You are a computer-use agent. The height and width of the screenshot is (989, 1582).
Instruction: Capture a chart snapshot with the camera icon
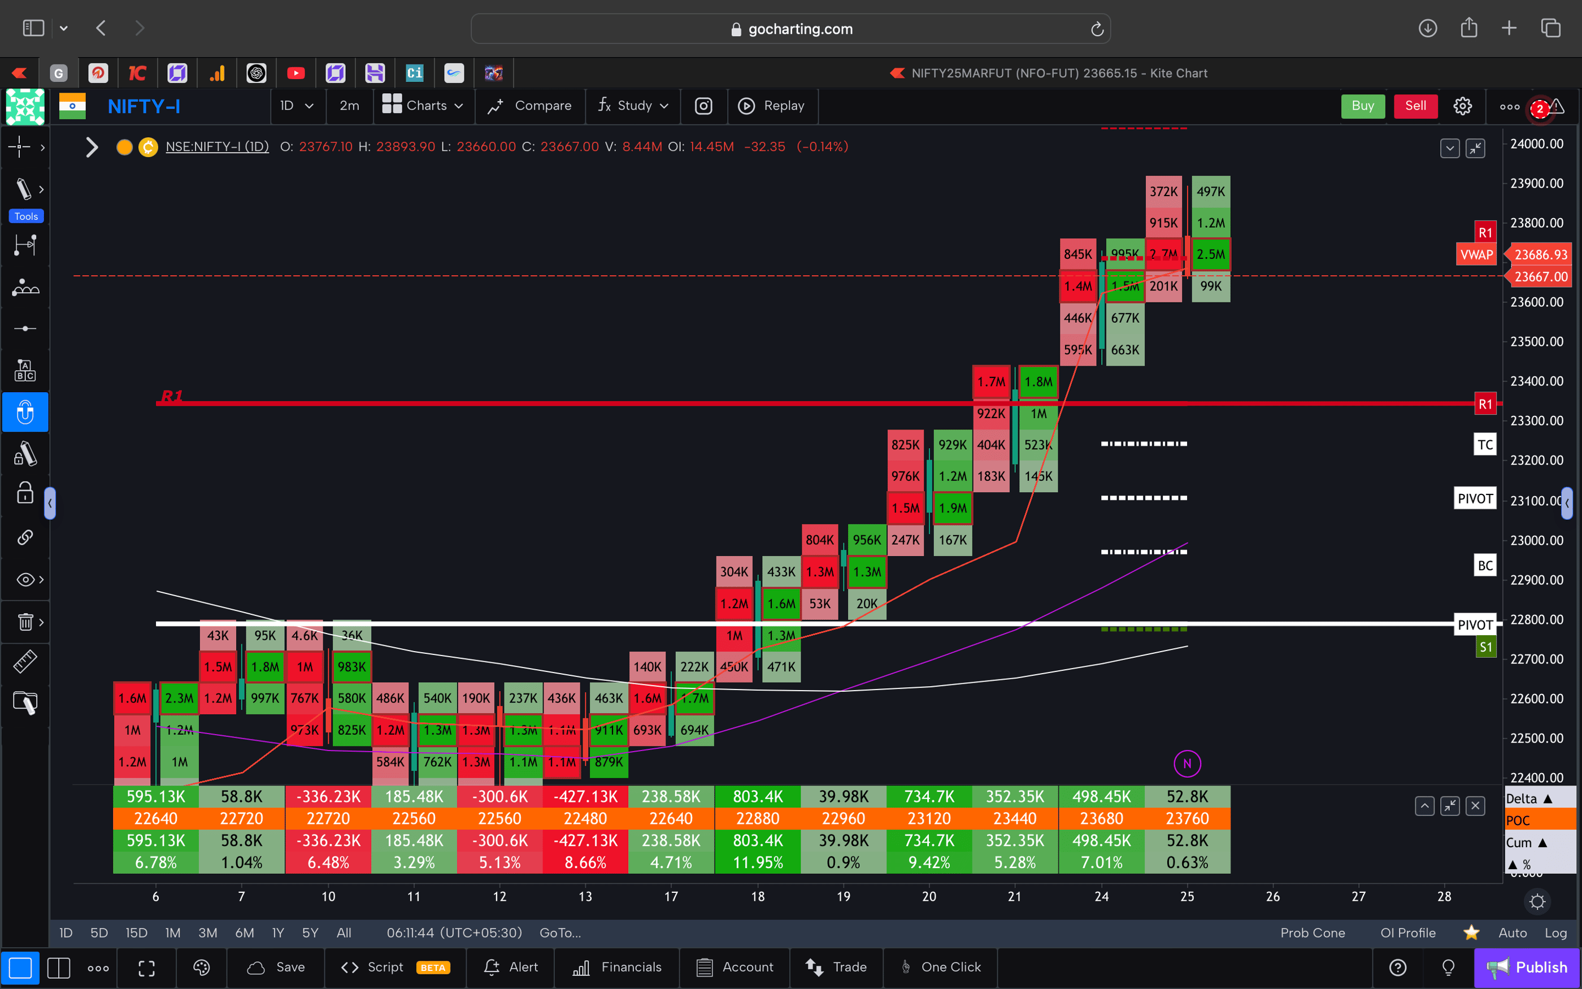[703, 106]
